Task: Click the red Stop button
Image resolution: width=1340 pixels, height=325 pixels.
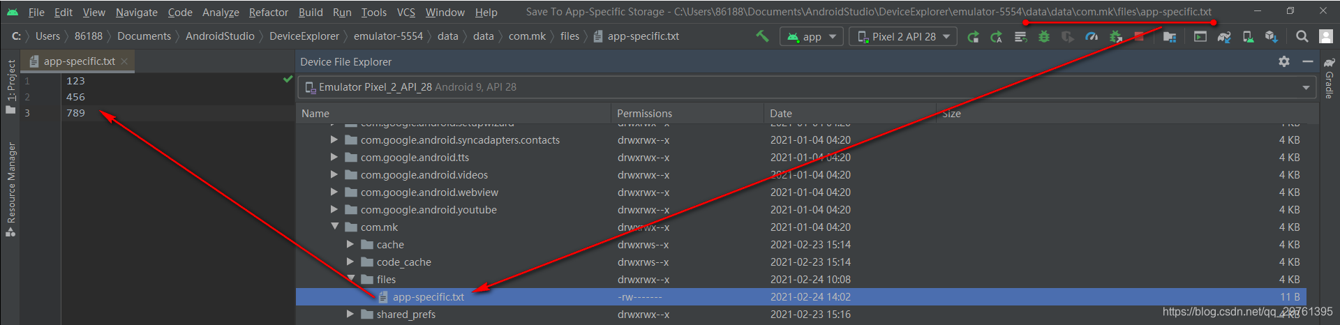Action: pyautogui.click(x=1139, y=36)
